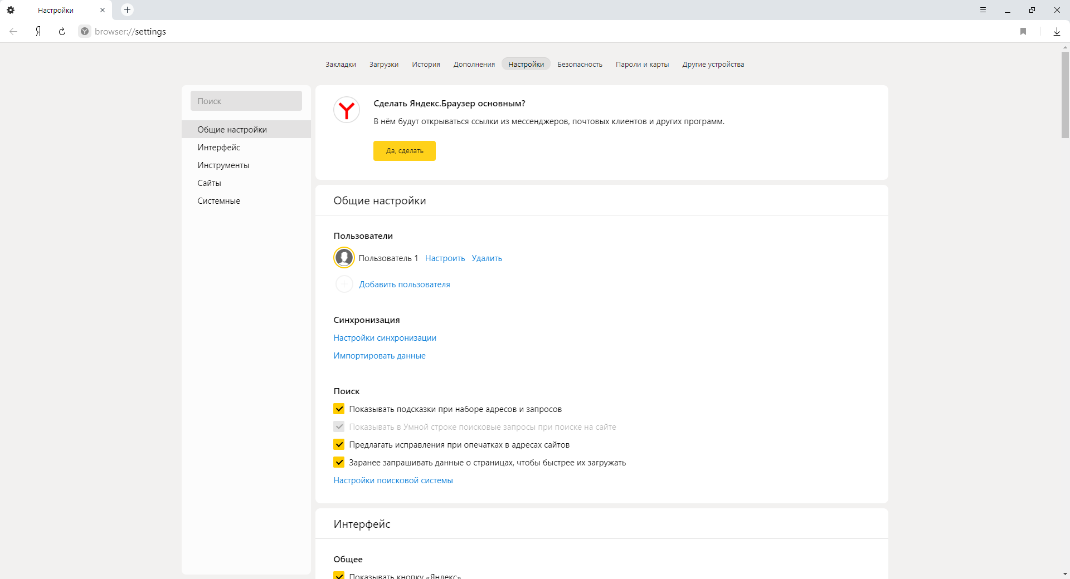1070x579 pixels.
Task: Open a new tab with the plus button
Action: [x=127, y=10]
